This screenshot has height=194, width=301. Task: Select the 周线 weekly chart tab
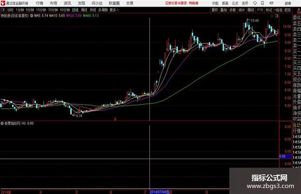point(84,10)
